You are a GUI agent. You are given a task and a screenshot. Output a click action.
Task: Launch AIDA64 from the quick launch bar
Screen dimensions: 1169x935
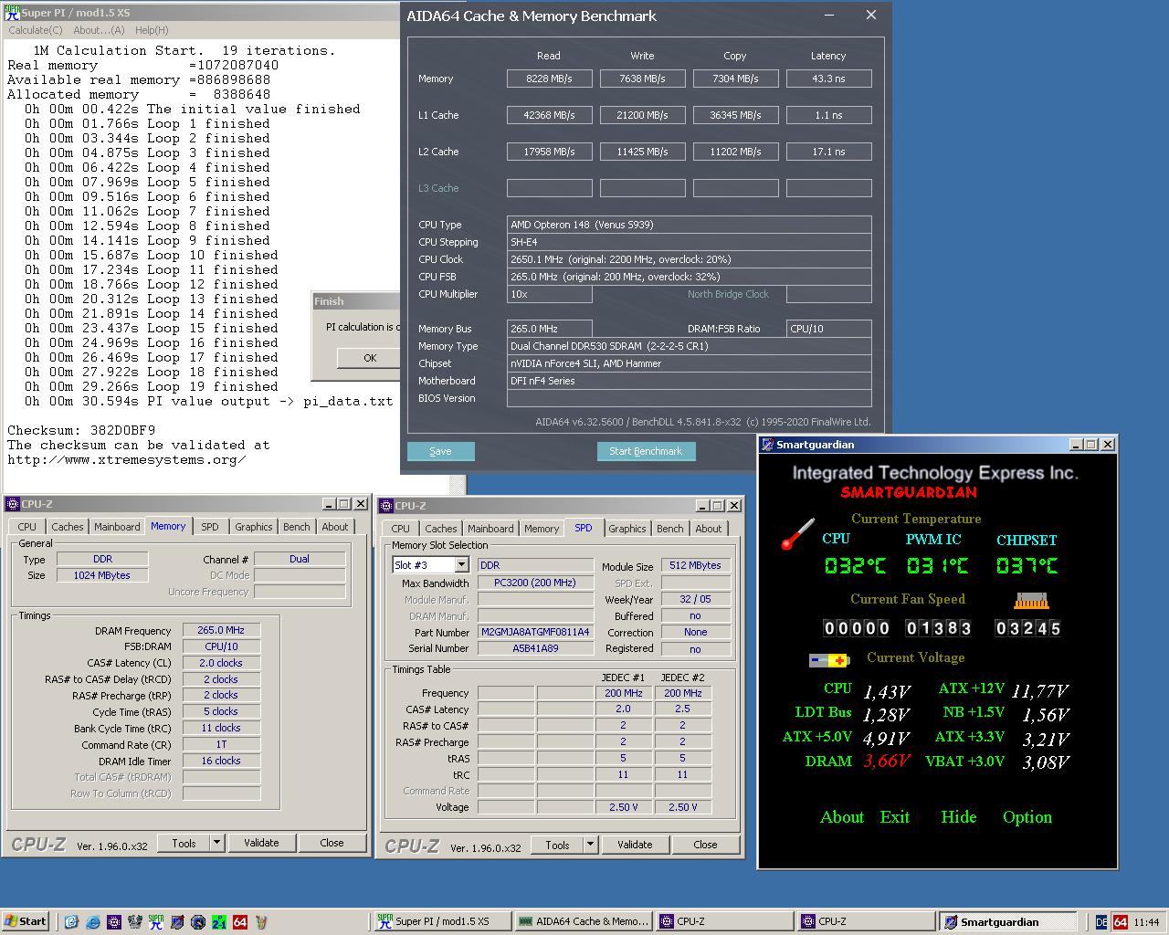tap(240, 921)
